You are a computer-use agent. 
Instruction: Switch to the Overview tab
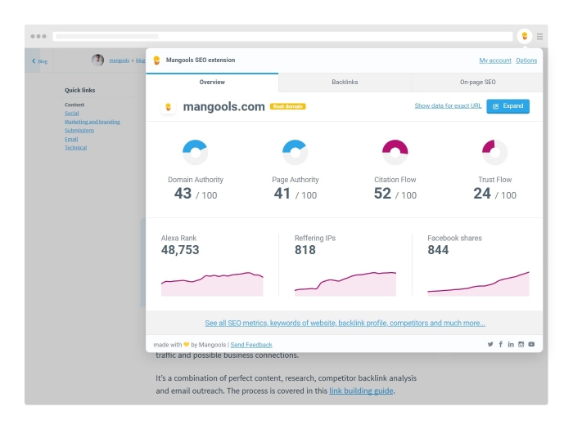(x=212, y=82)
